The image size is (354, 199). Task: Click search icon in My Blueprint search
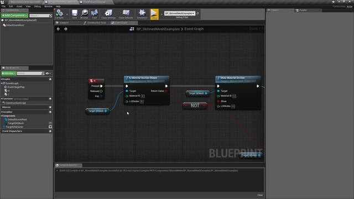(x=43, y=74)
